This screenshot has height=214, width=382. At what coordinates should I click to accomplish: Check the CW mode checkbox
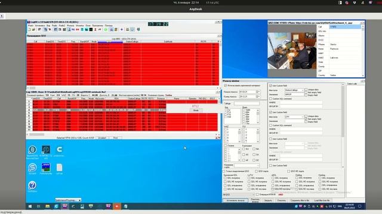[226, 110]
